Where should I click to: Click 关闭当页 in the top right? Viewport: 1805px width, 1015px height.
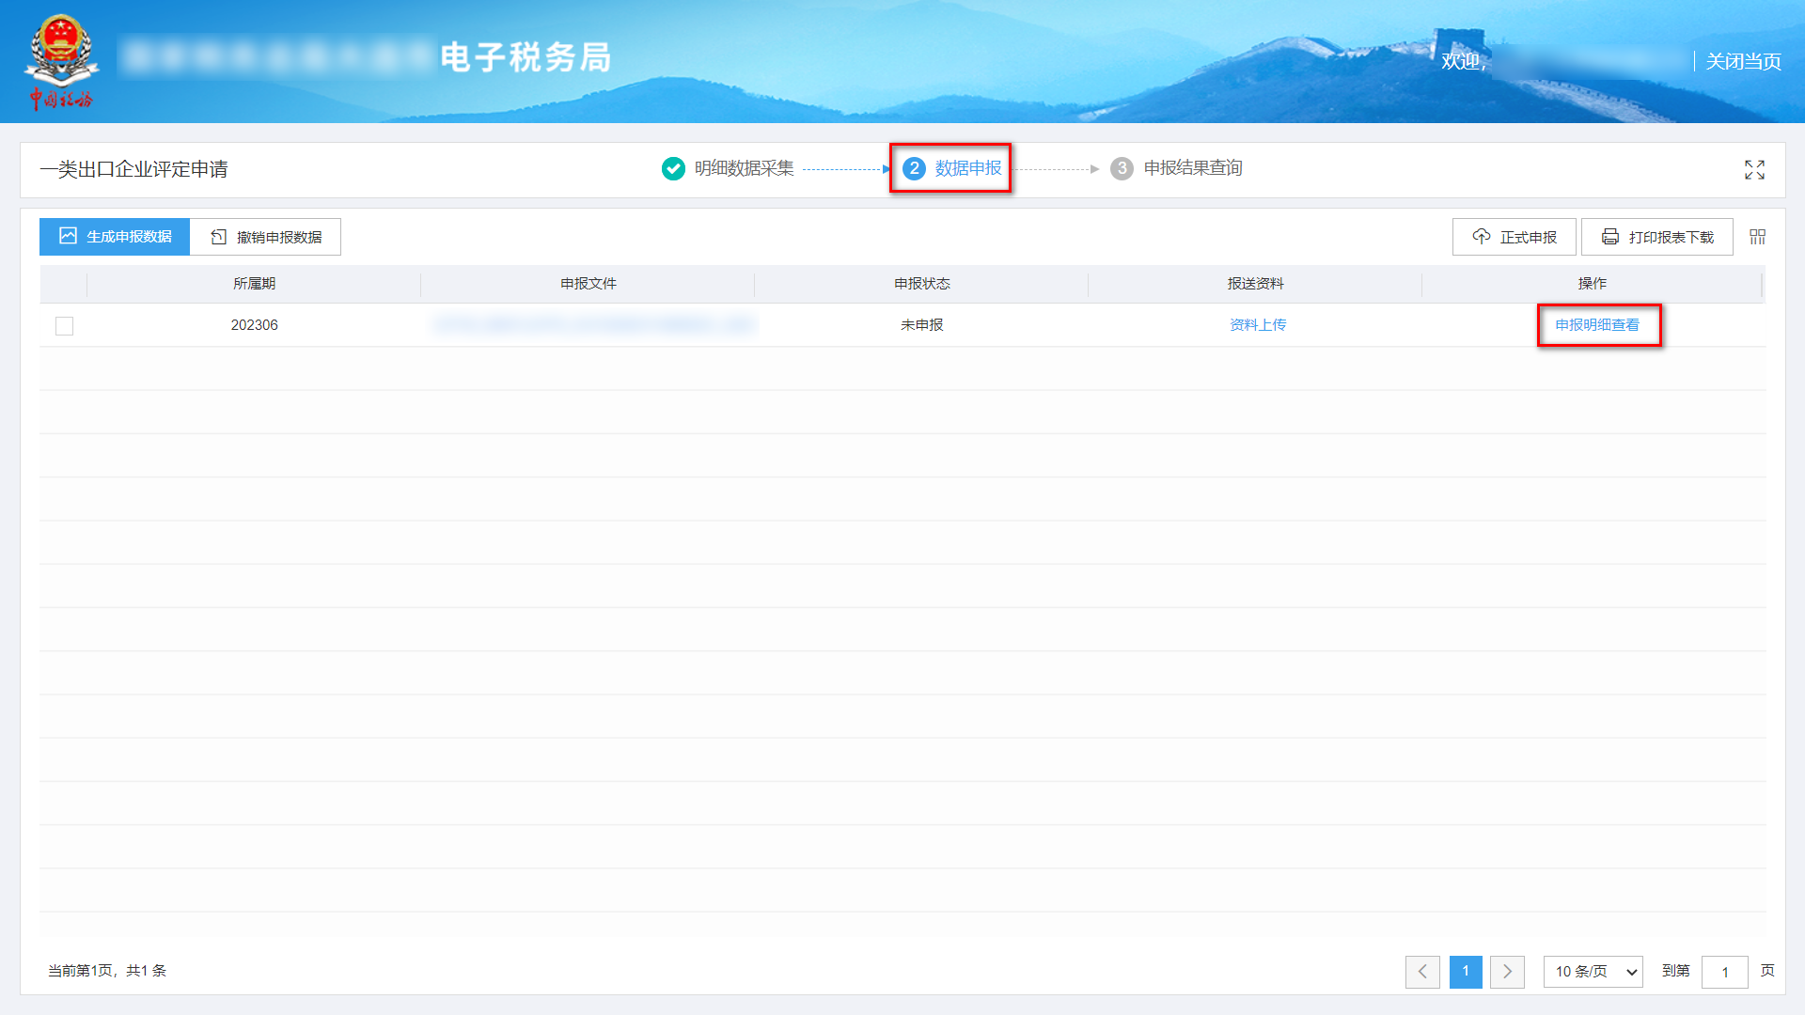(x=1743, y=62)
